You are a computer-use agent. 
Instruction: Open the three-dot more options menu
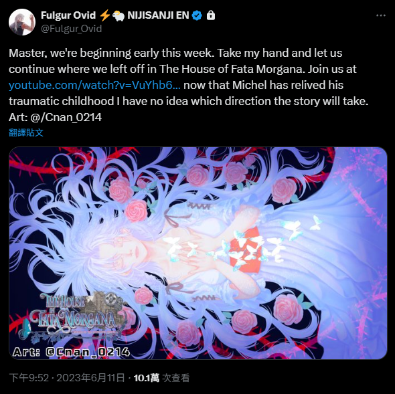(381, 15)
